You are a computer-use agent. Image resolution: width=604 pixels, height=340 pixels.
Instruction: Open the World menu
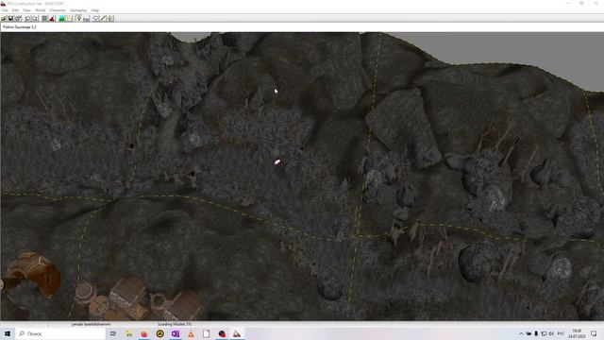(40, 10)
